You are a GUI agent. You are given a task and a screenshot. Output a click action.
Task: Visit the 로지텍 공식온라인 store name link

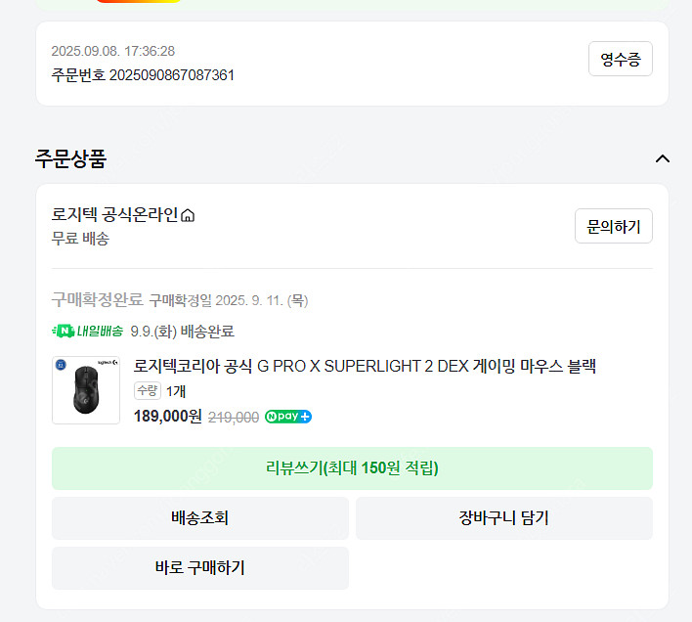(x=115, y=215)
